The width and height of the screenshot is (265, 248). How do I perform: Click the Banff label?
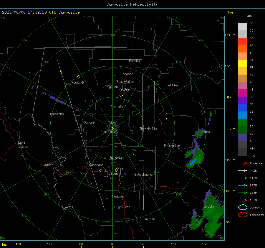point(49,164)
